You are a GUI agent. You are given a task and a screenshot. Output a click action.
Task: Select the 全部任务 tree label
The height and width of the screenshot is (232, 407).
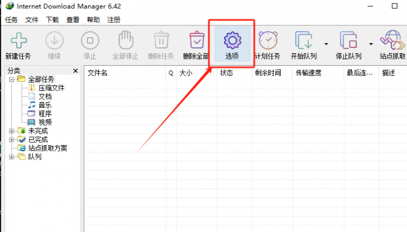(x=41, y=79)
